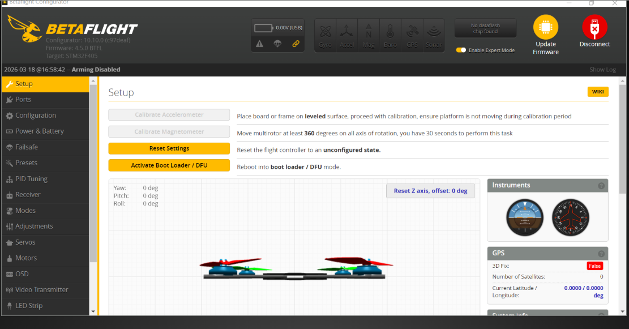This screenshot has width=629, height=329.
Task: Open the Instruments panel help icon
Action: [601, 186]
